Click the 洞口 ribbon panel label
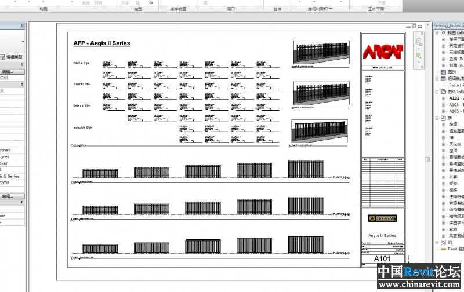This screenshot has height=292, width=464. pos(230,9)
